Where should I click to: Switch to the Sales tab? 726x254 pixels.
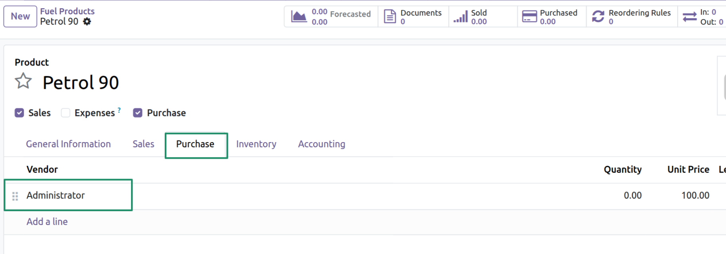click(143, 144)
